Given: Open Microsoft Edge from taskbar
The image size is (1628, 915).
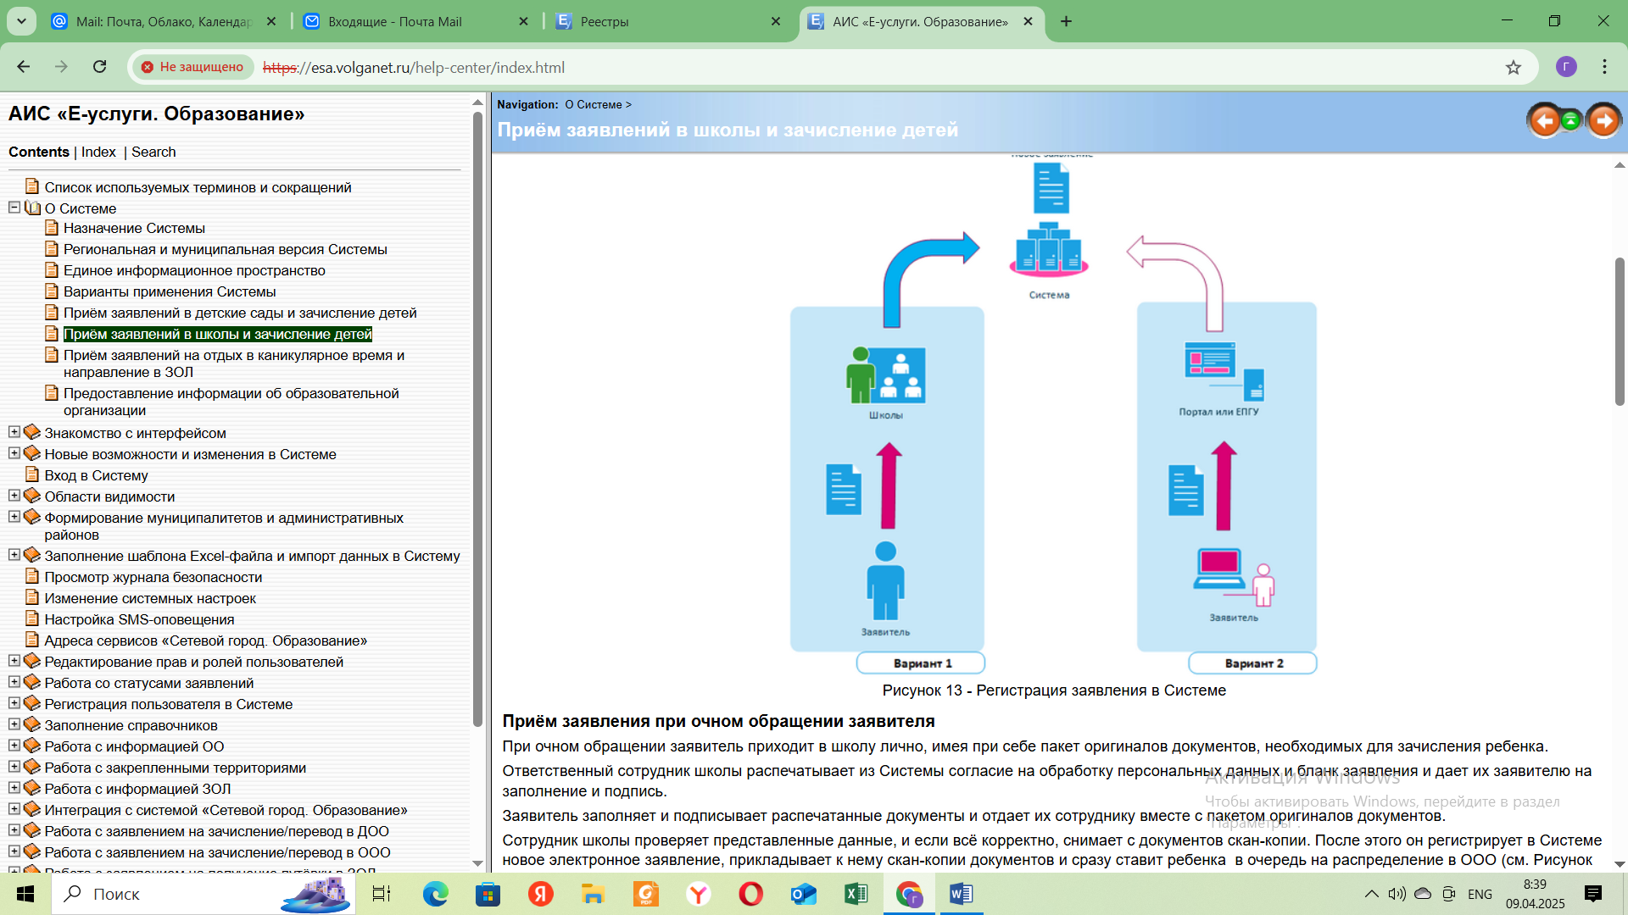Looking at the screenshot, I should click(436, 894).
